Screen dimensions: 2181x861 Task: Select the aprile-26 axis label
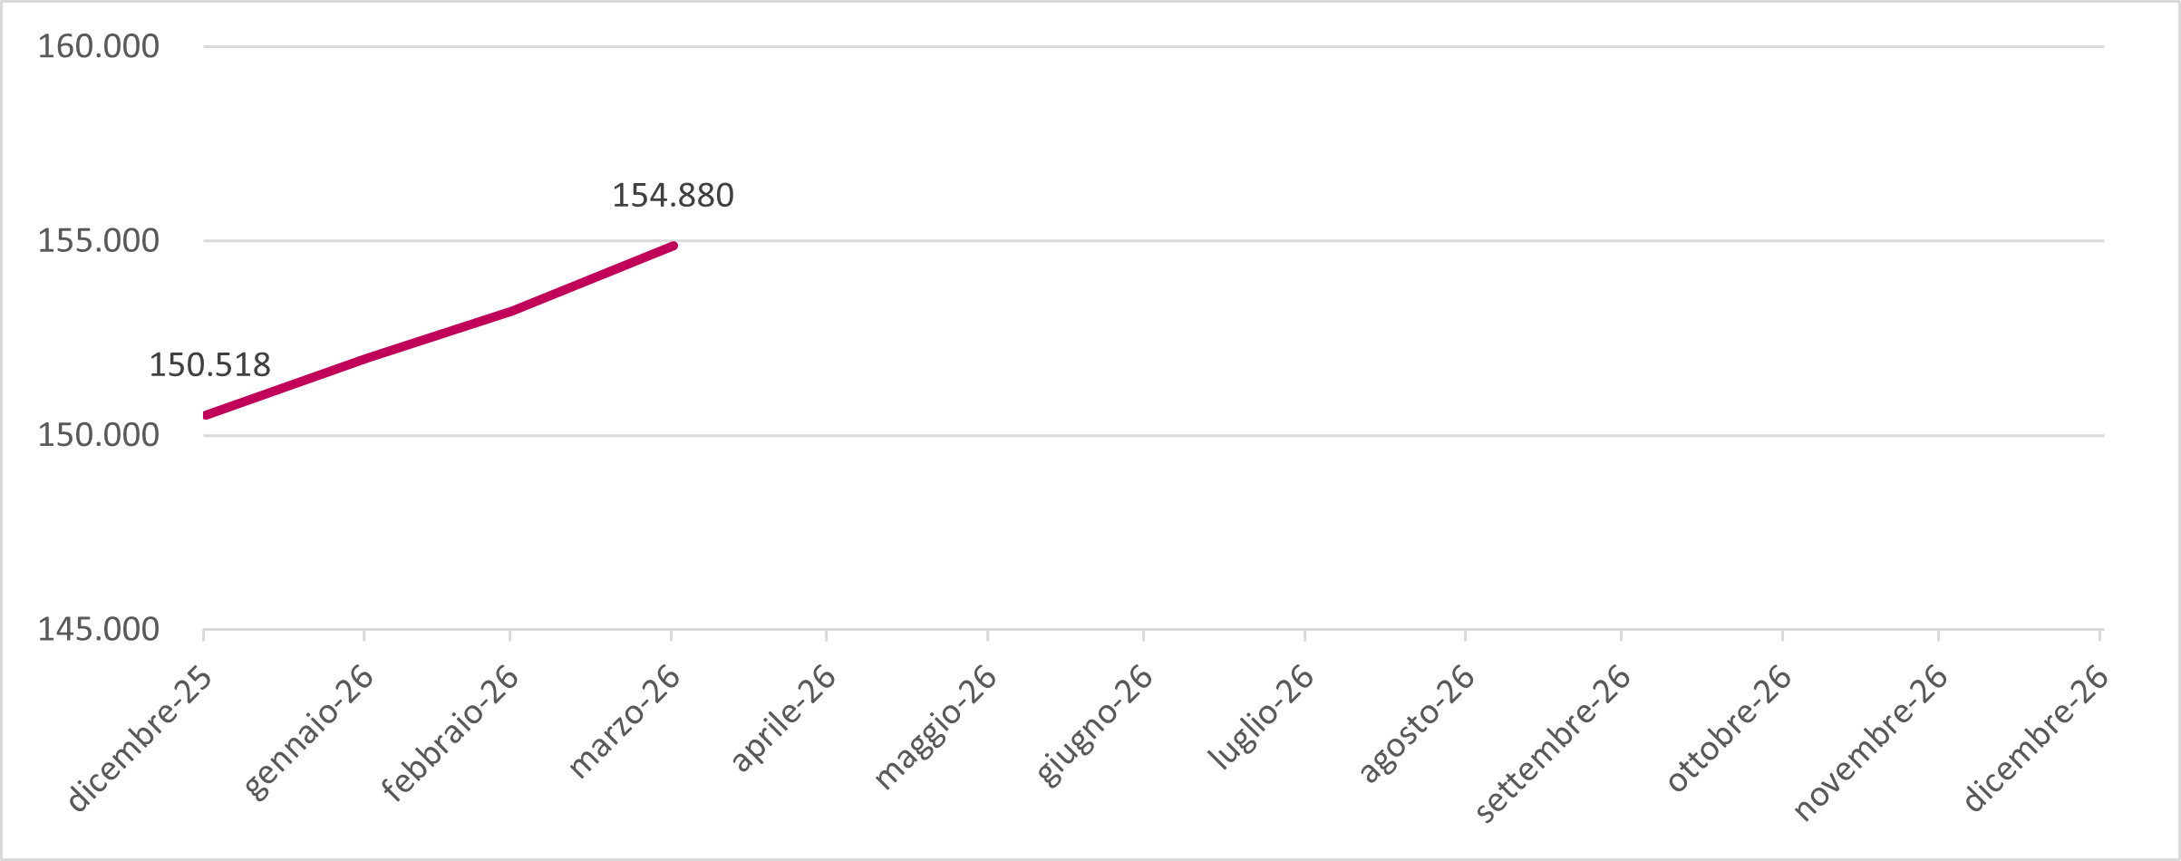click(783, 719)
